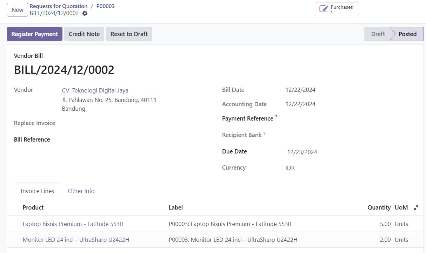Open the Laptop Bisnis Premium product link
Image resolution: width=426 pixels, height=253 pixels.
(73, 224)
